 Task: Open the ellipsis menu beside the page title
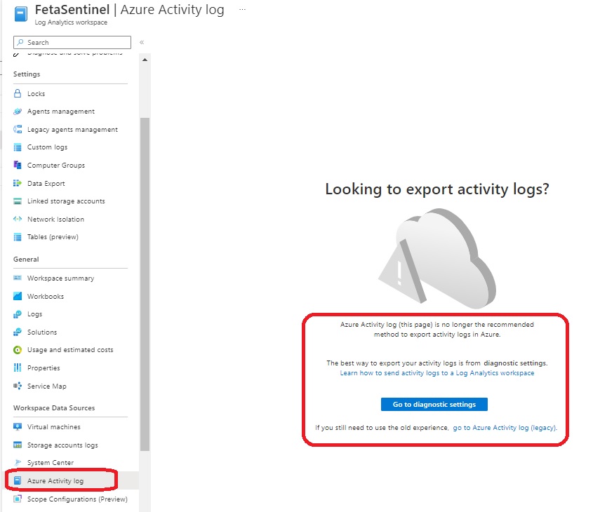pyautogui.click(x=241, y=8)
